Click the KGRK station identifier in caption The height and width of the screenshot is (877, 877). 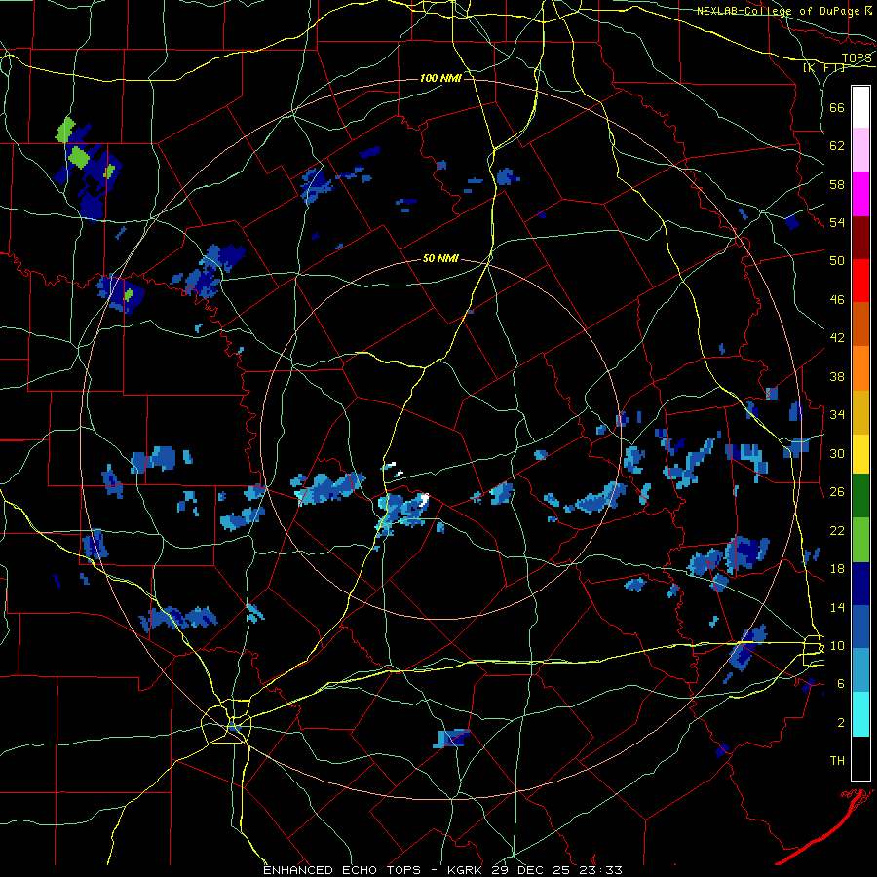pyautogui.click(x=466, y=870)
